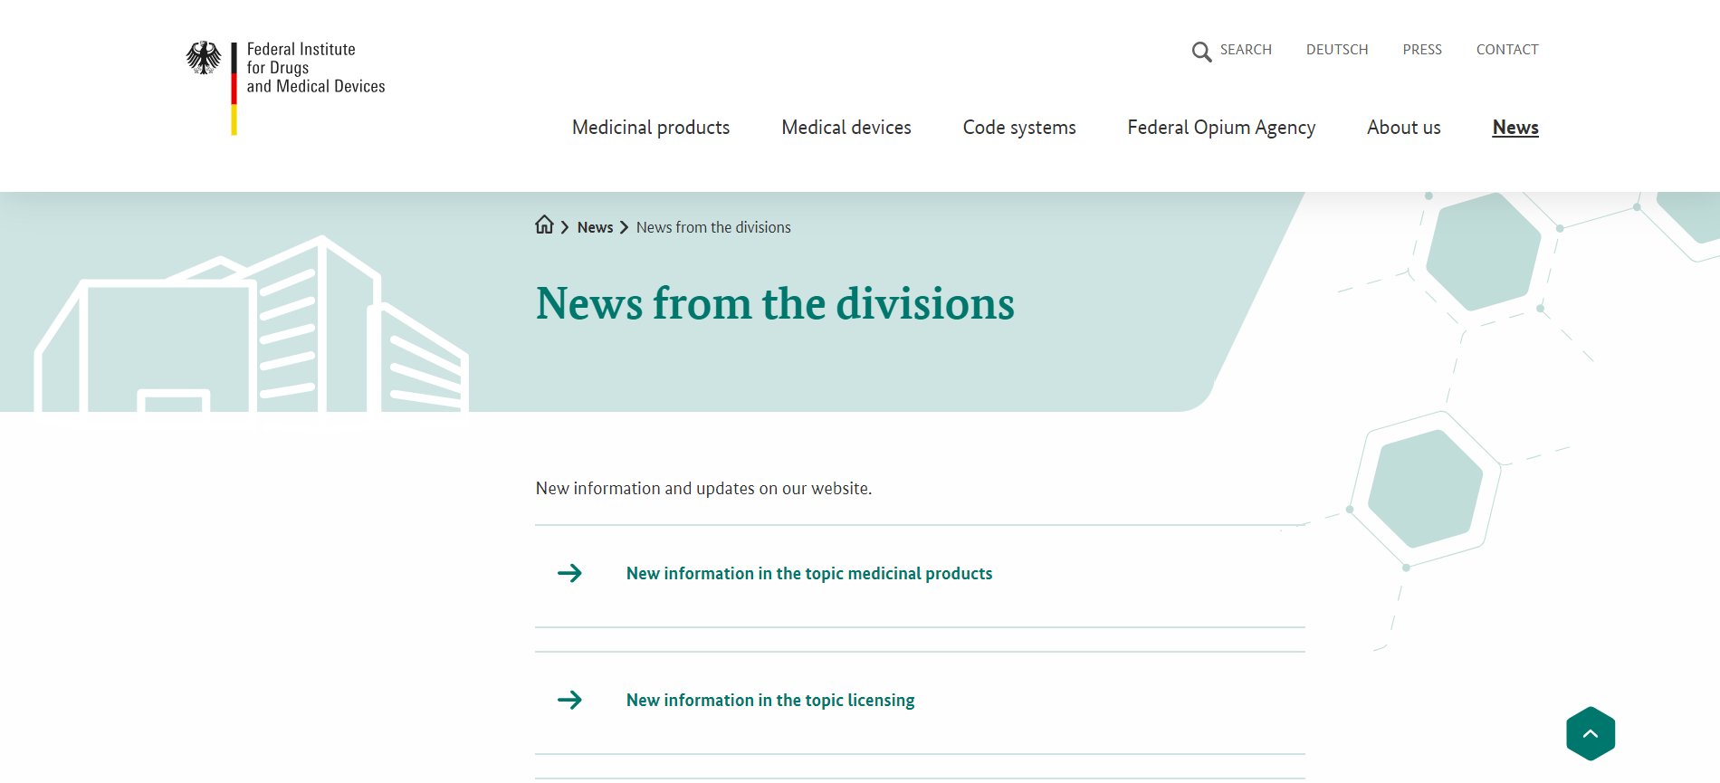Click the federal eagle logo
This screenshot has height=783, width=1720.
(x=204, y=58)
